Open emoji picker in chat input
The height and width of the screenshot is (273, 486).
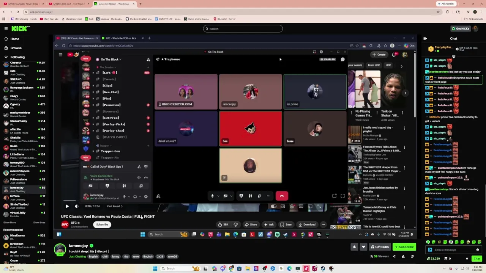click(477, 249)
